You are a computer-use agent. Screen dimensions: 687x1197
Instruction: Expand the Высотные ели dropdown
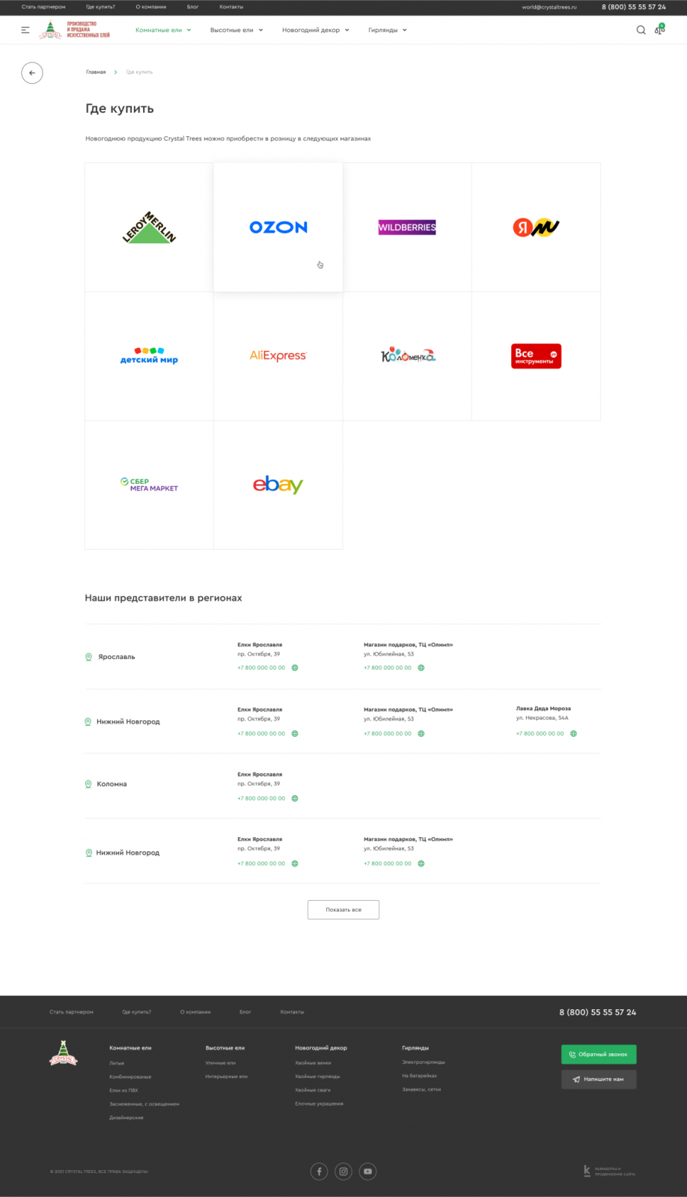tap(236, 30)
